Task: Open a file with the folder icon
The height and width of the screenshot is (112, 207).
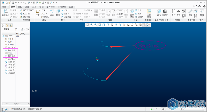Action: 10,3
